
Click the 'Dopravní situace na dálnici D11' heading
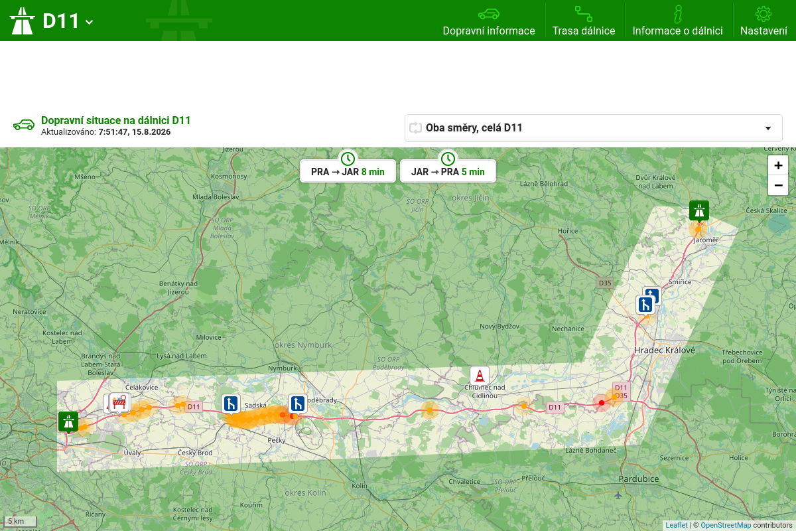[116, 120]
